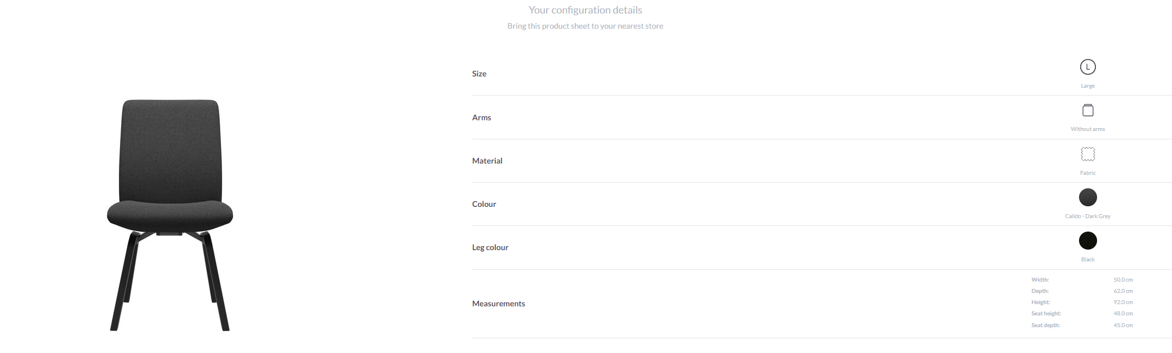
Task: Click the Size row label
Action: coord(479,74)
